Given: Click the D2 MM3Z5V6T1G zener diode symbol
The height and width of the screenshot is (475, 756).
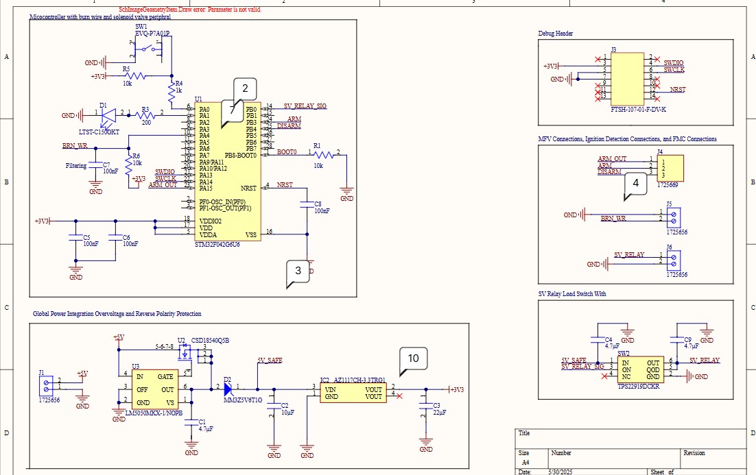Looking at the screenshot, I should pos(228,387).
